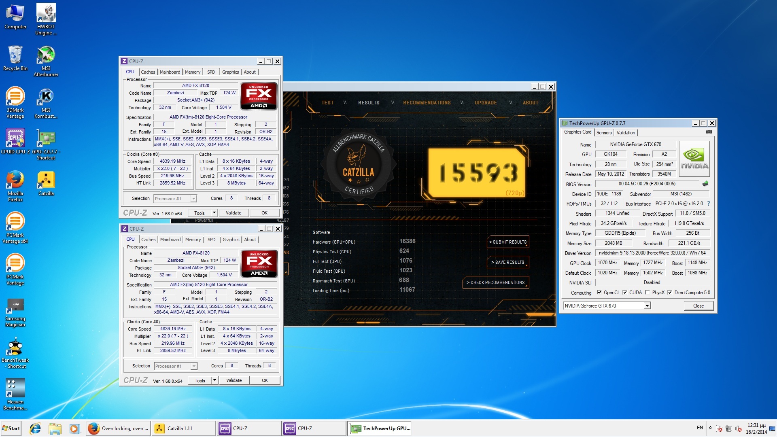Viewport: 777px width, 437px height.
Task: Select the Recycle Bin icon
Action: (15, 58)
